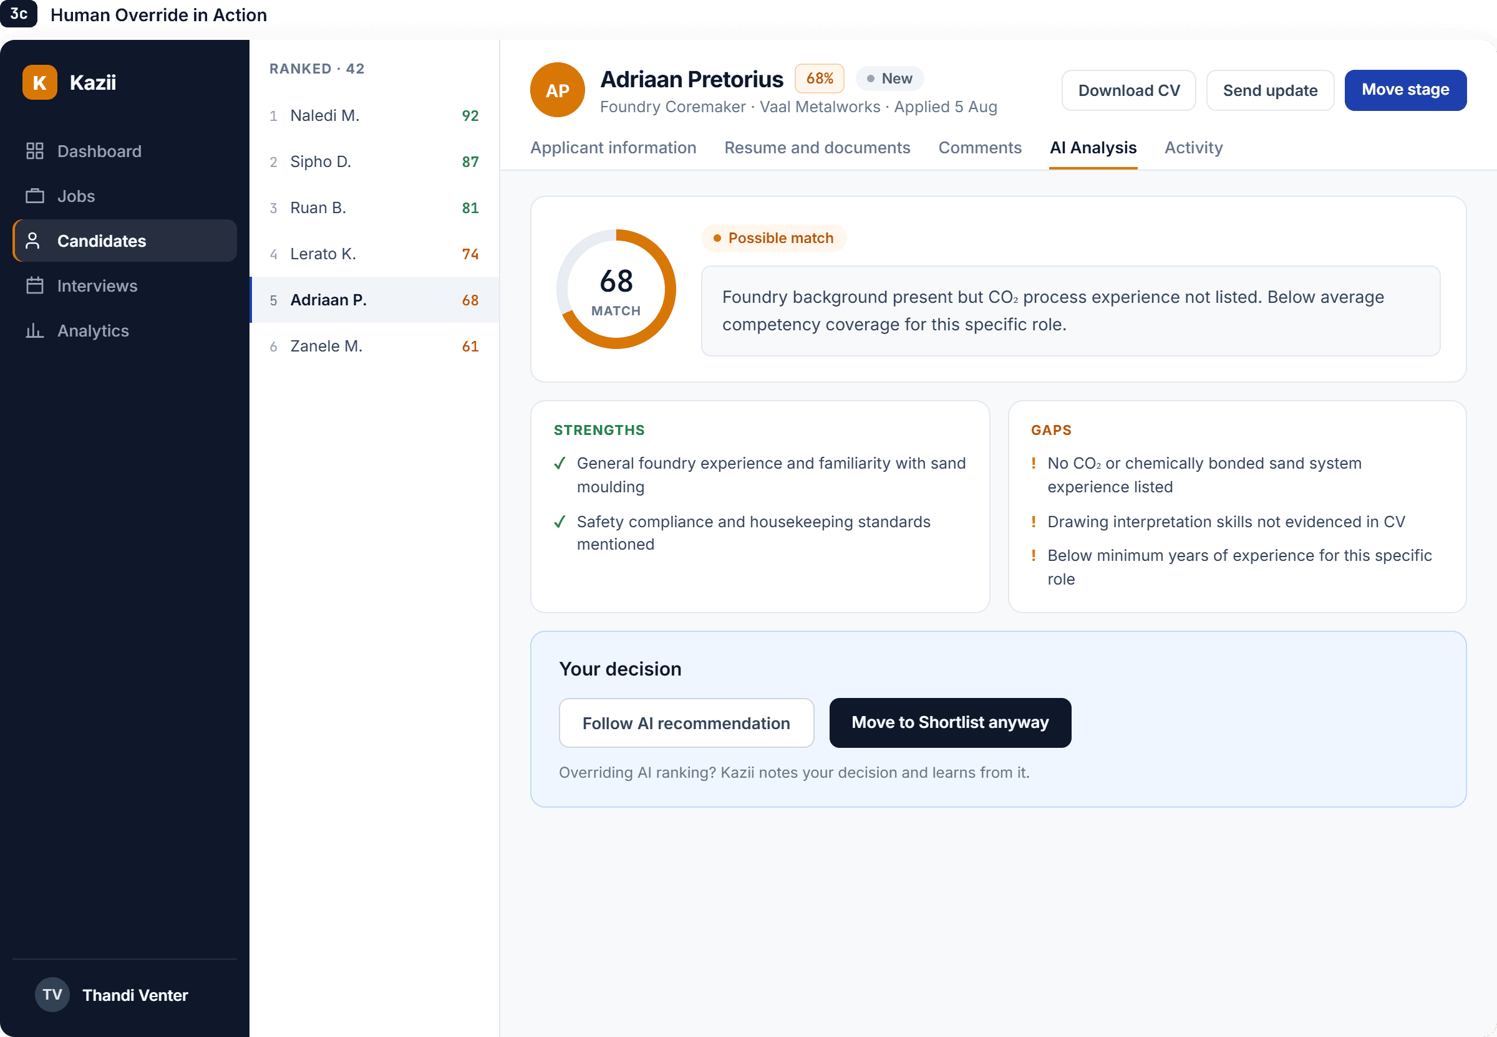Image resolution: width=1497 pixels, height=1037 pixels.
Task: Open the Dashboard menu label
Action: 100,151
